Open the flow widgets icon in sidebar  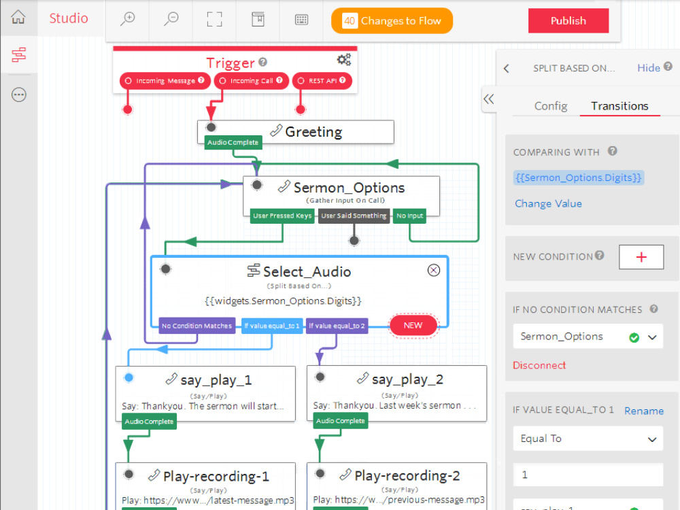18,54
